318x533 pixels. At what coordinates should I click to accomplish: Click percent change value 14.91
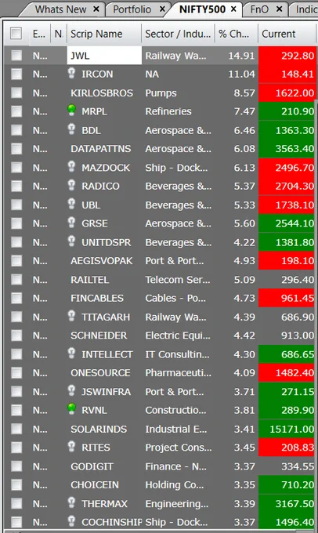click(x=241, y=56)
